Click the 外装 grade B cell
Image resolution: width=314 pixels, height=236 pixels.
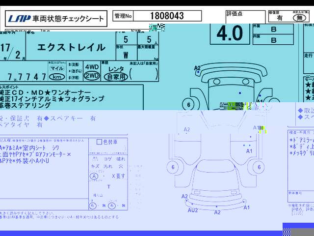(x=273, y=29)
